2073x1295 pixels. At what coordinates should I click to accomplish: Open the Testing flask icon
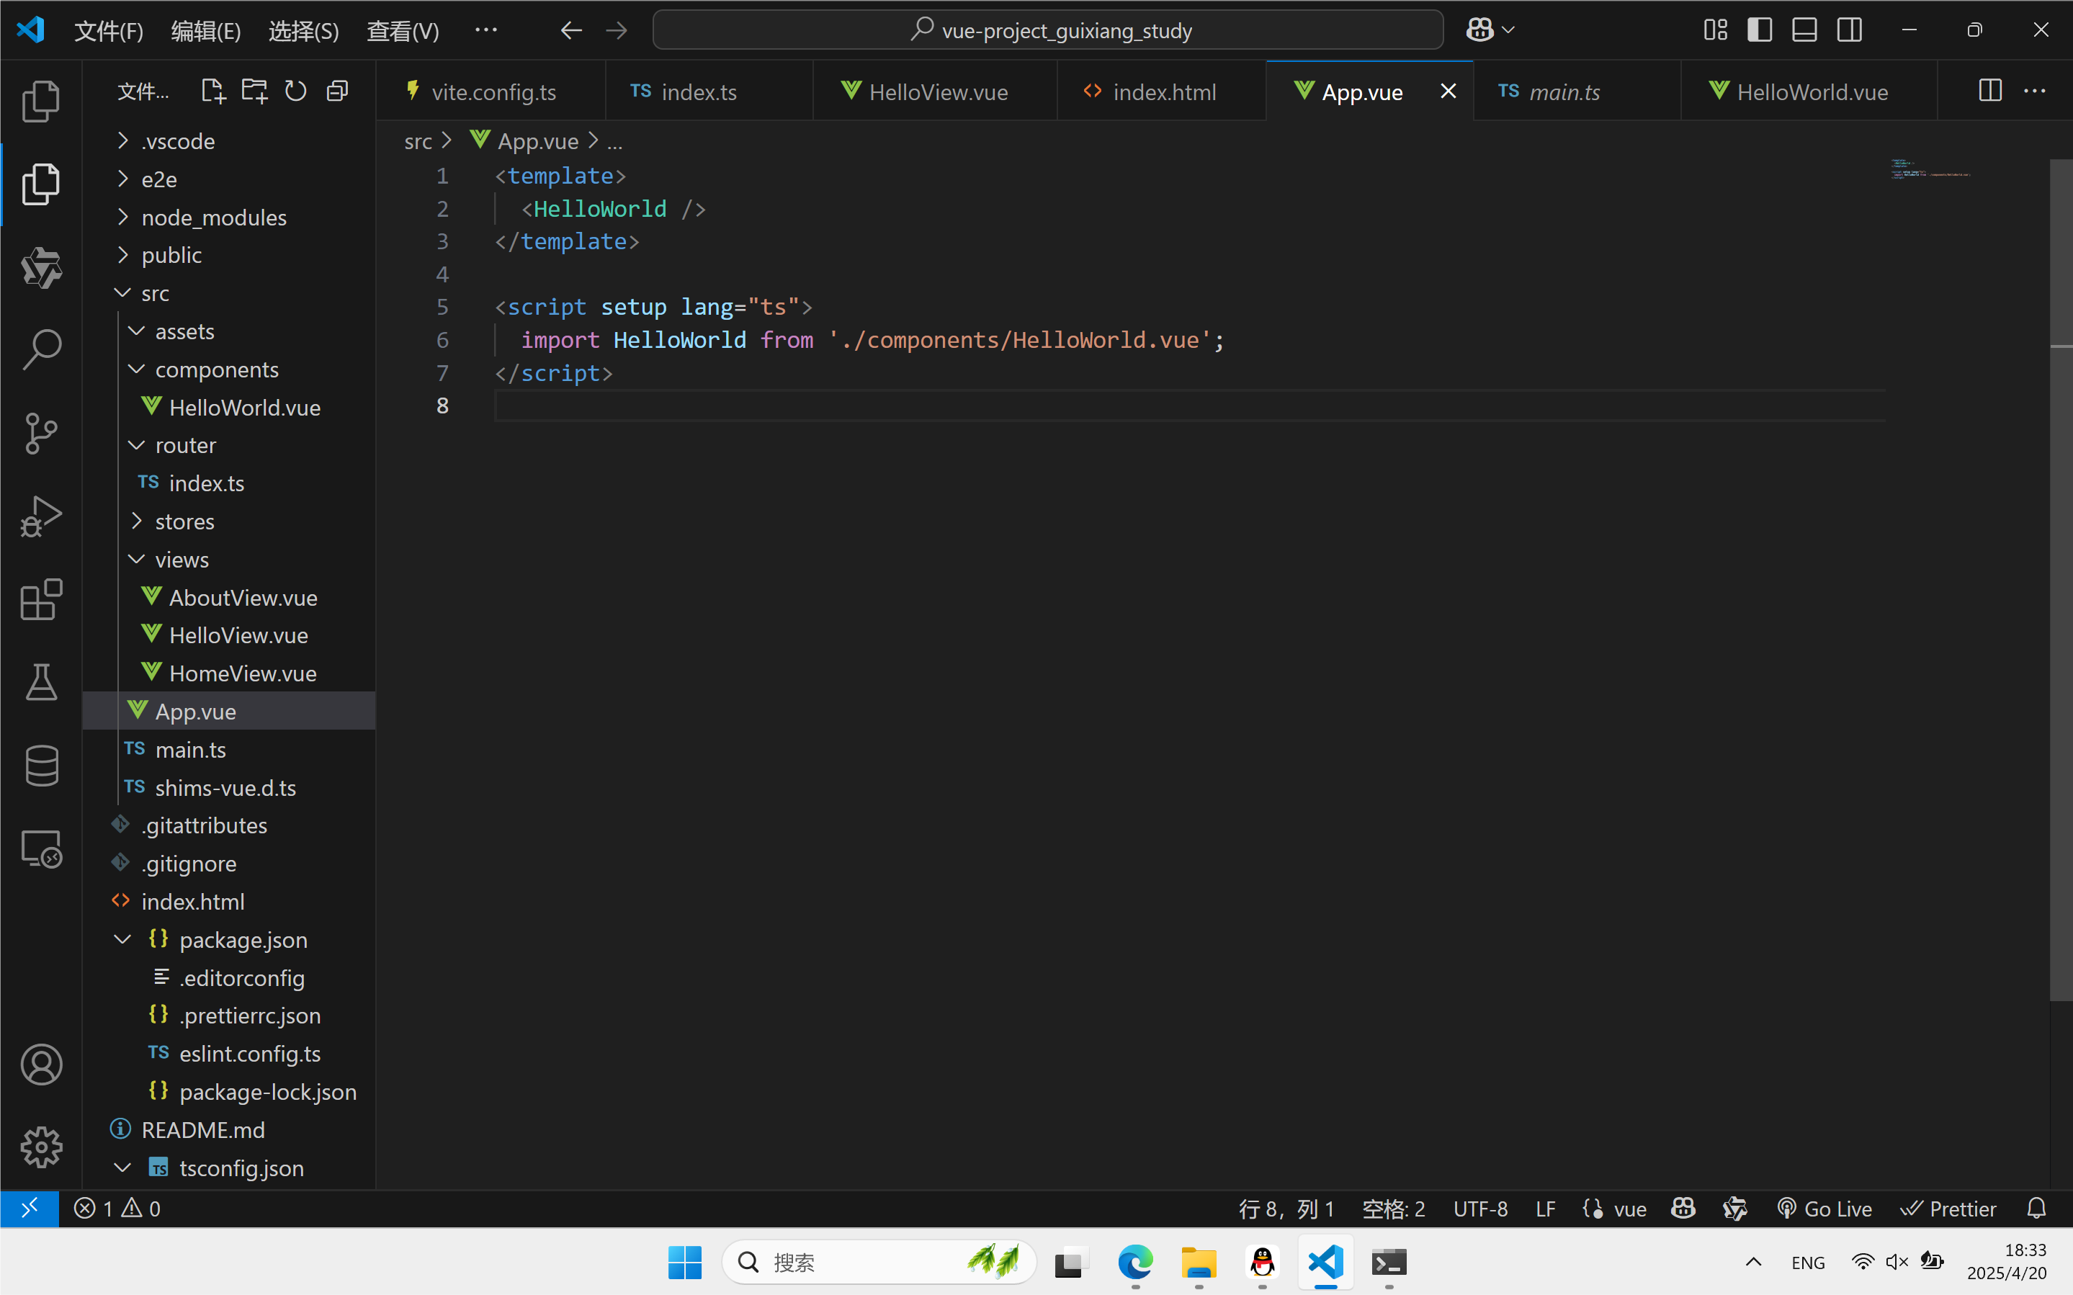pyautogui.click(x=41, y=682)
